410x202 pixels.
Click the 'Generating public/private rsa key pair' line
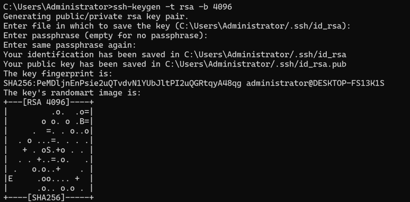click(96, 16)
